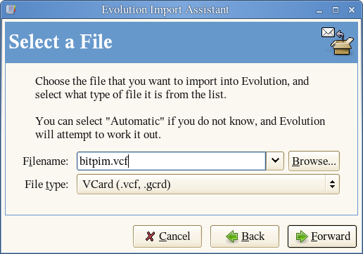
Task: Click the 'Evolution Import Assistant' title text
Action: tap(165, 10)
